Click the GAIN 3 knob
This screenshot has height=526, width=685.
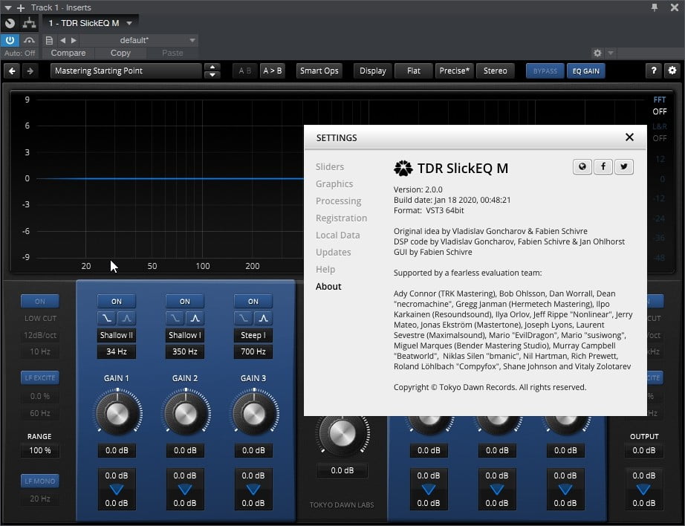[x=254, y=413]
